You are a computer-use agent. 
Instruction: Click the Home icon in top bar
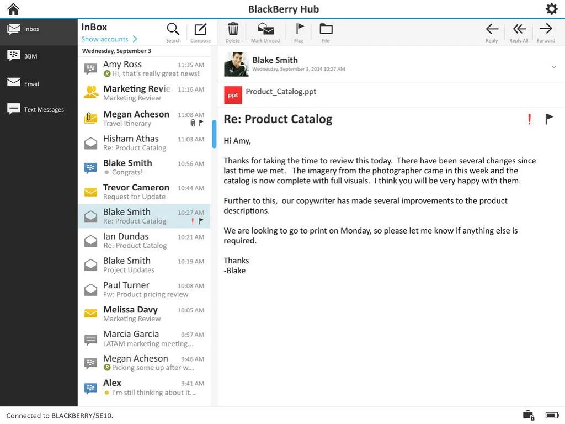pyautogui.click(x=13, y=9)
